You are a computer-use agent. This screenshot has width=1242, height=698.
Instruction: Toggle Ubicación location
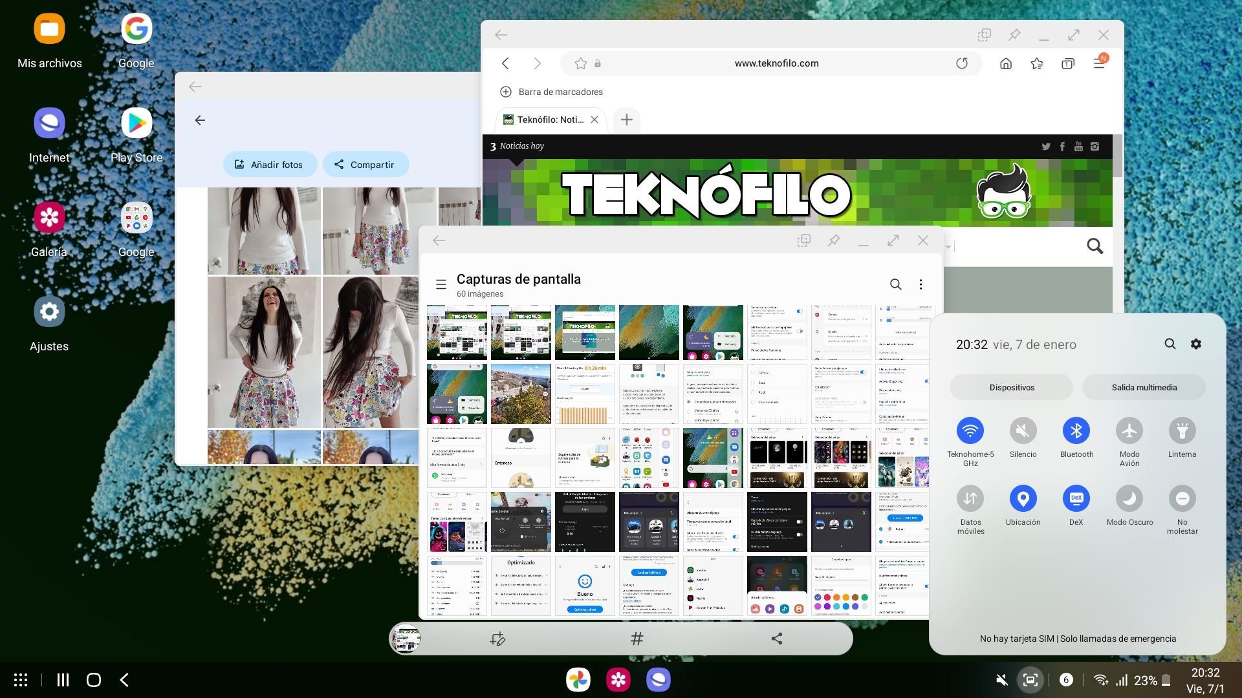(1023, 498)
